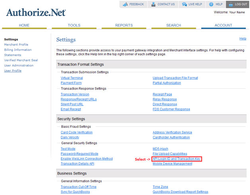Open Sync for QuickBooks link
This screenshot has height=195, width=250.
point(75,192)
